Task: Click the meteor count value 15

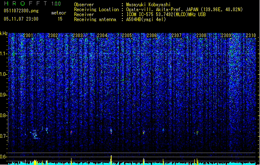Action: [60, 19]
